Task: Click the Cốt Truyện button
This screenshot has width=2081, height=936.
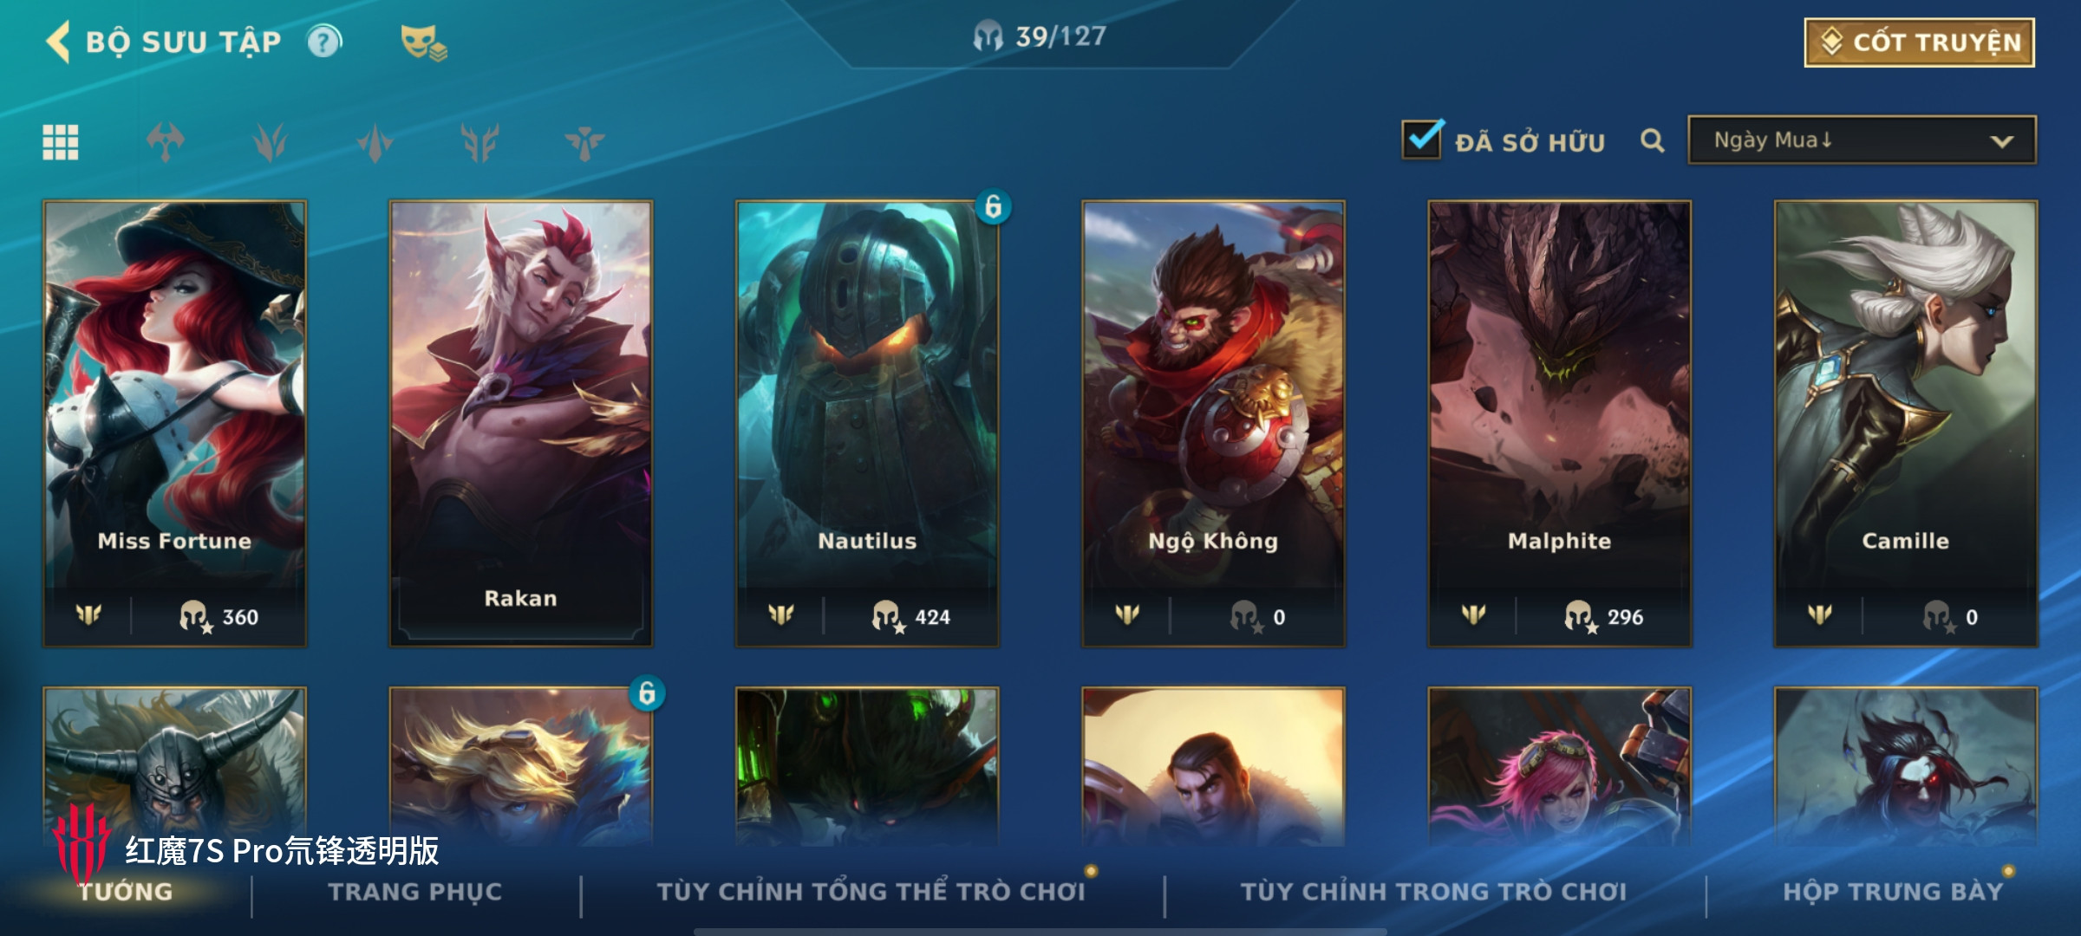Action: click(1920, 42)
